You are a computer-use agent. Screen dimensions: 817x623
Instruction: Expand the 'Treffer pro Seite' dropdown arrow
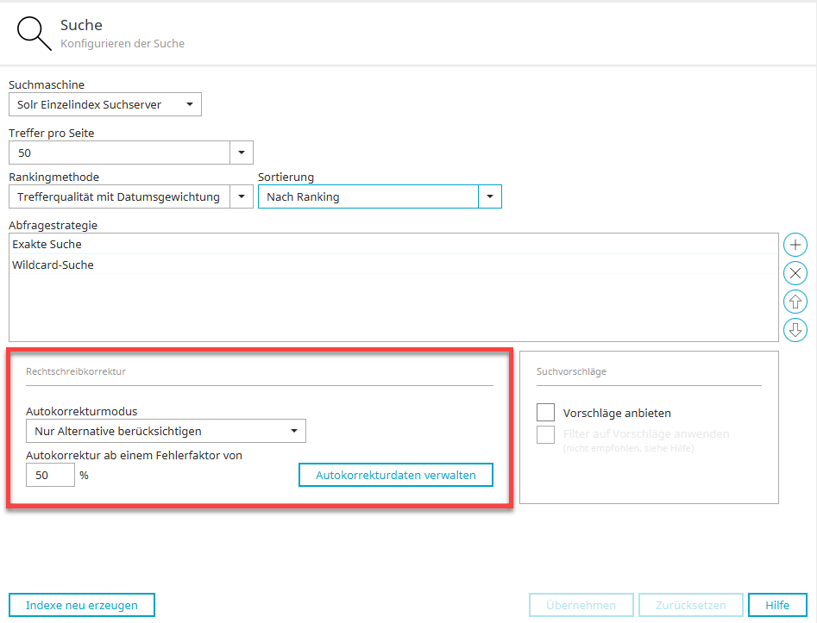click(242, 153)
